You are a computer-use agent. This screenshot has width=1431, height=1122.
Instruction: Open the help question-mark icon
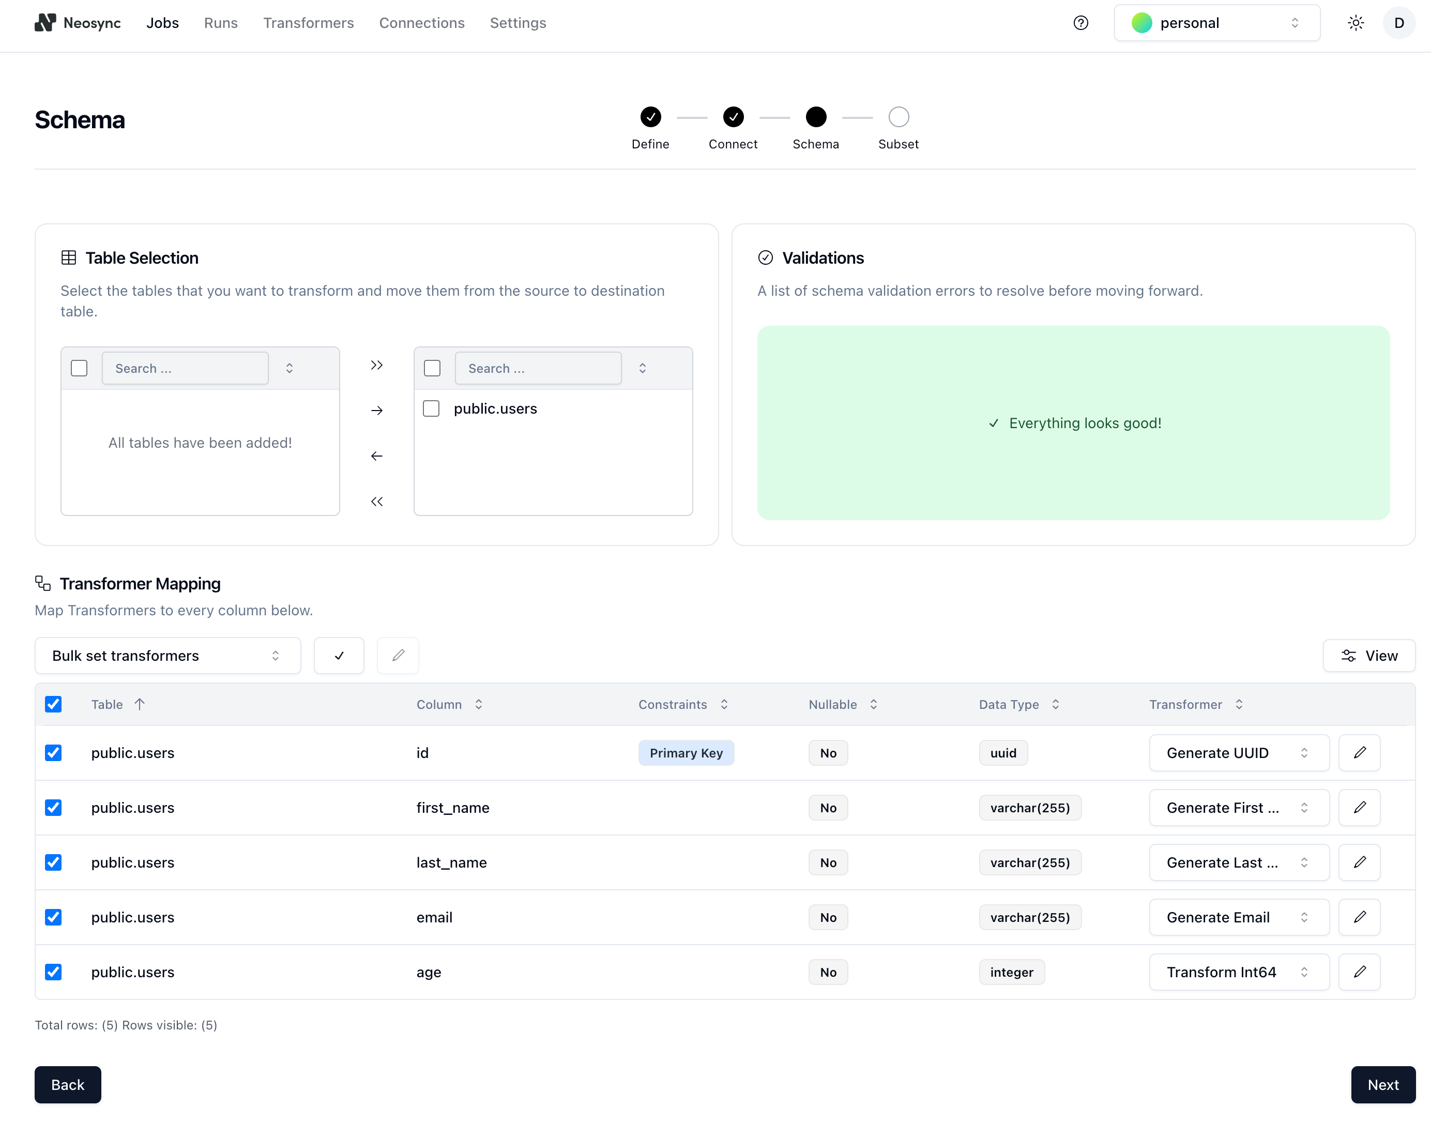1080,22
